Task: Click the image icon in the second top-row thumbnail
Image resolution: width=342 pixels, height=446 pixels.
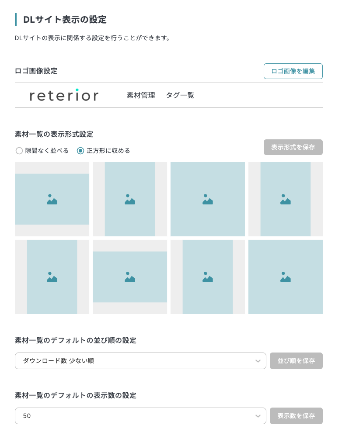Action: 130,200
